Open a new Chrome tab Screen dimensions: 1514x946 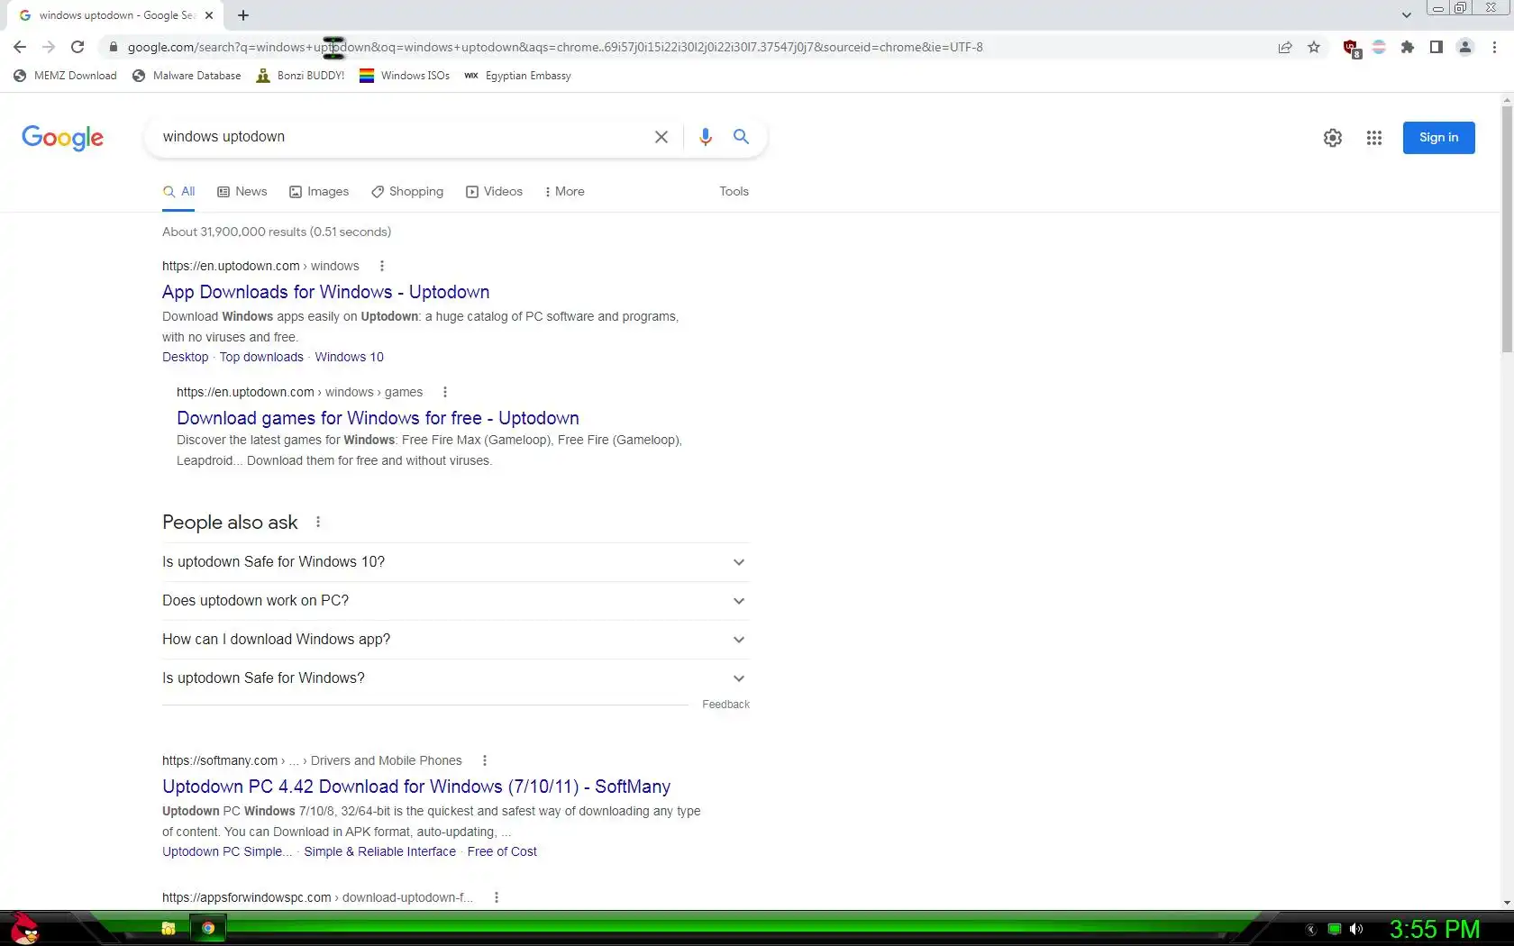[x=243, y=15]
